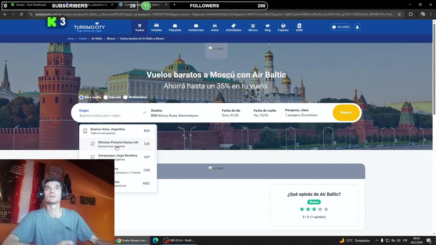
Task: Open the 23°C Despejado weather widget
Action: [354, 241]
